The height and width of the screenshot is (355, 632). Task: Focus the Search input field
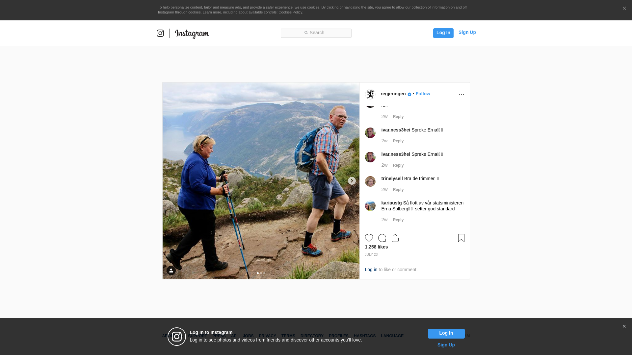pyautogui.click(x=316, y=33)
